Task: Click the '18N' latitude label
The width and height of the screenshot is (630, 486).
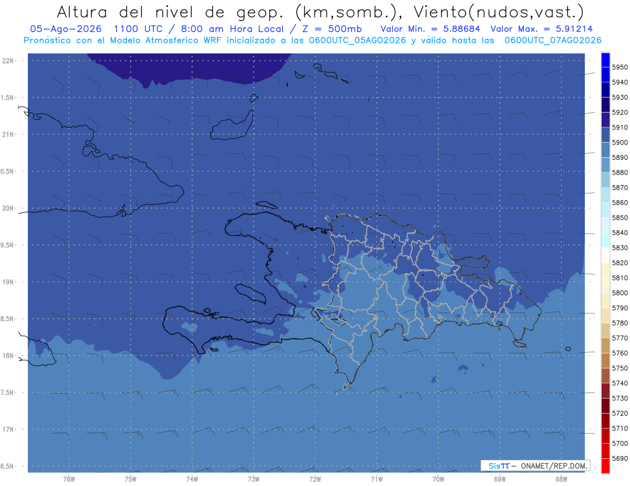Action: click(8, 356)
